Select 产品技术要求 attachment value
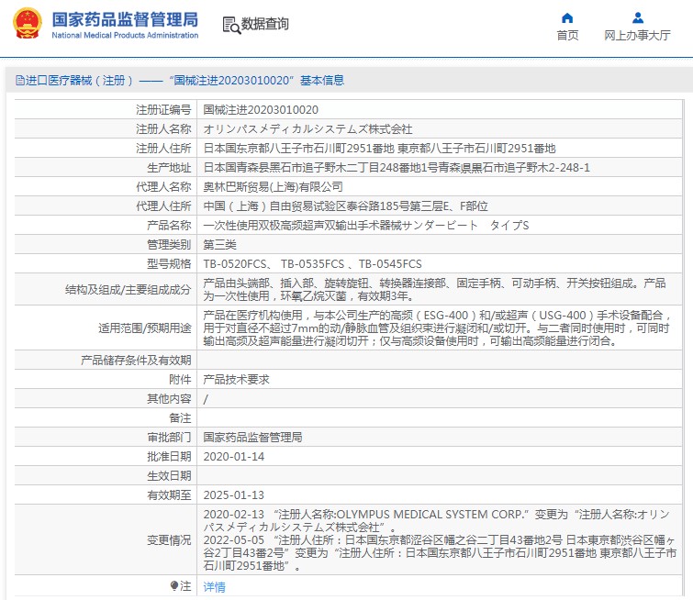693x600 pixels. [237, 380]
